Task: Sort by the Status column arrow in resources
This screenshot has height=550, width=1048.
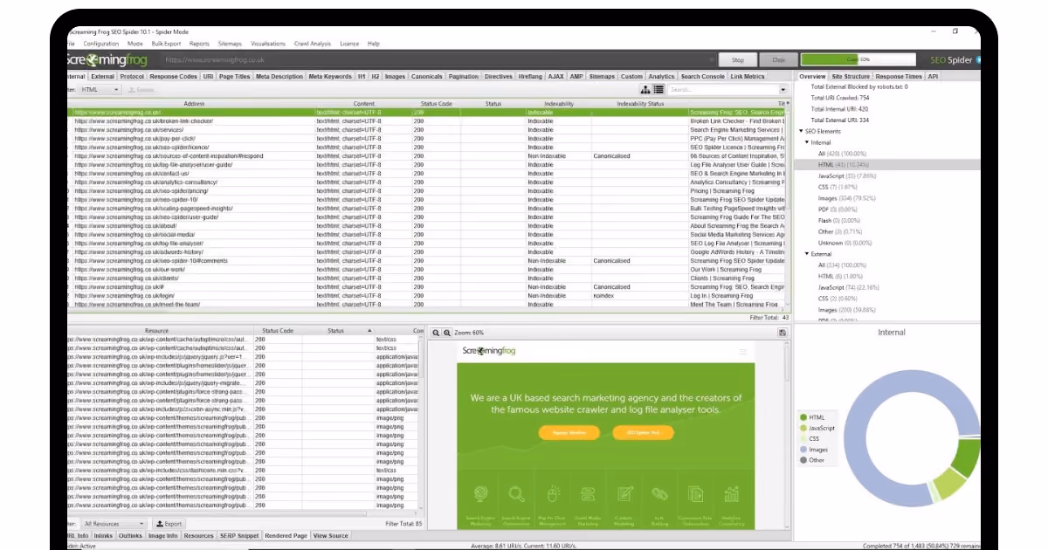Action: pos(369,331)
